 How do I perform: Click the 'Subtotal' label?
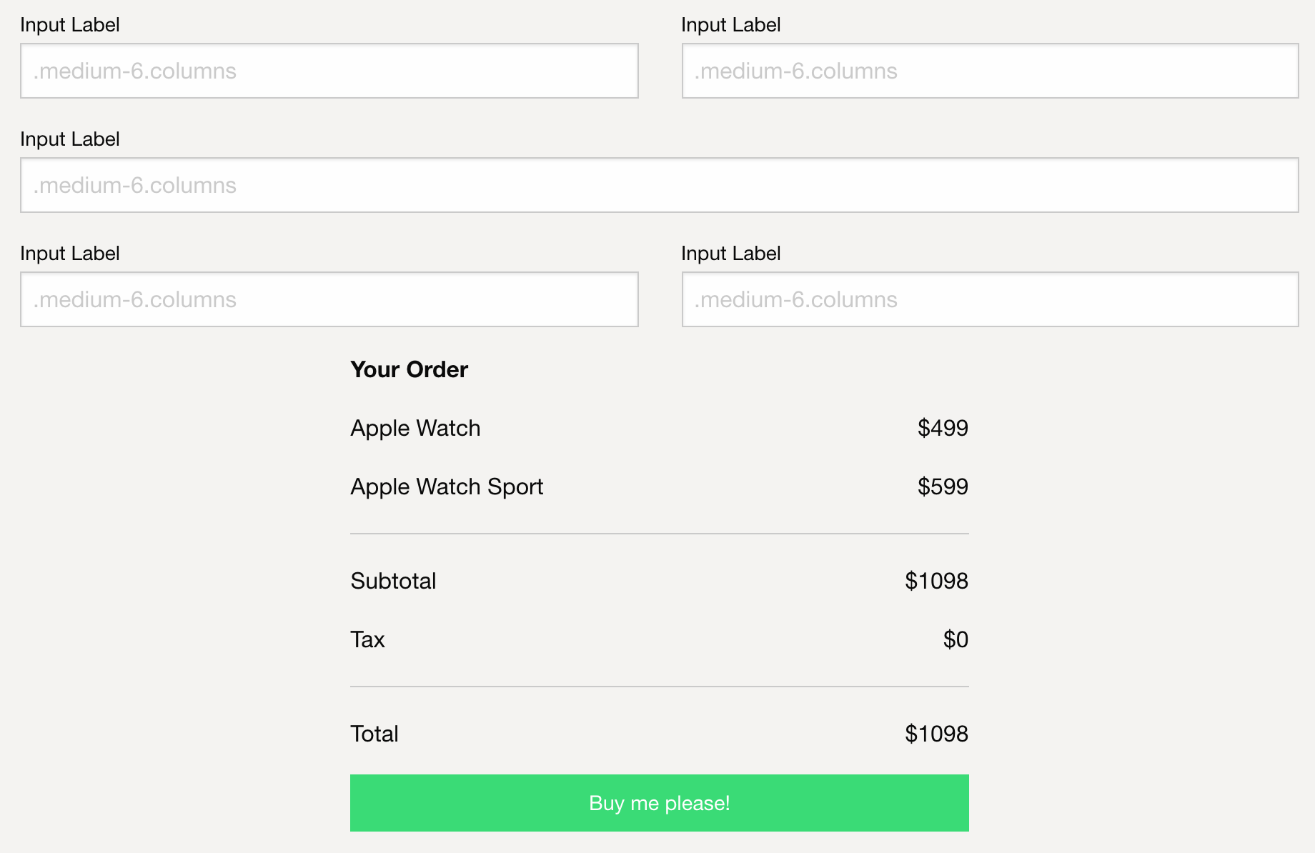coord(393,581)
